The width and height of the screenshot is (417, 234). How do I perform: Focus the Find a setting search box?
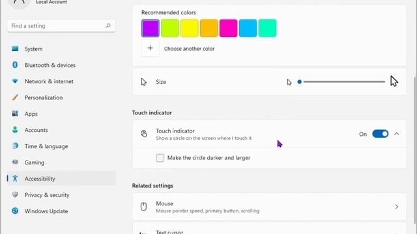61,26
